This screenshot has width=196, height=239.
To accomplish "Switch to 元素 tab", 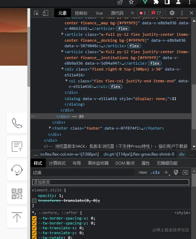I will point(62,13).
